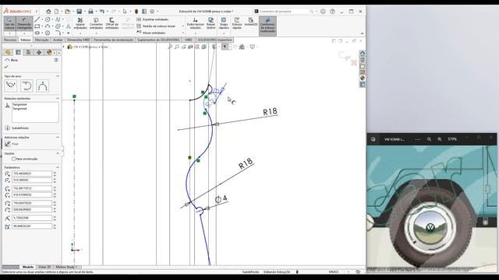Click the arc radius parameter field
Image resolution: width=499 pixels, height=280 pixels.
tap(32, 218)
